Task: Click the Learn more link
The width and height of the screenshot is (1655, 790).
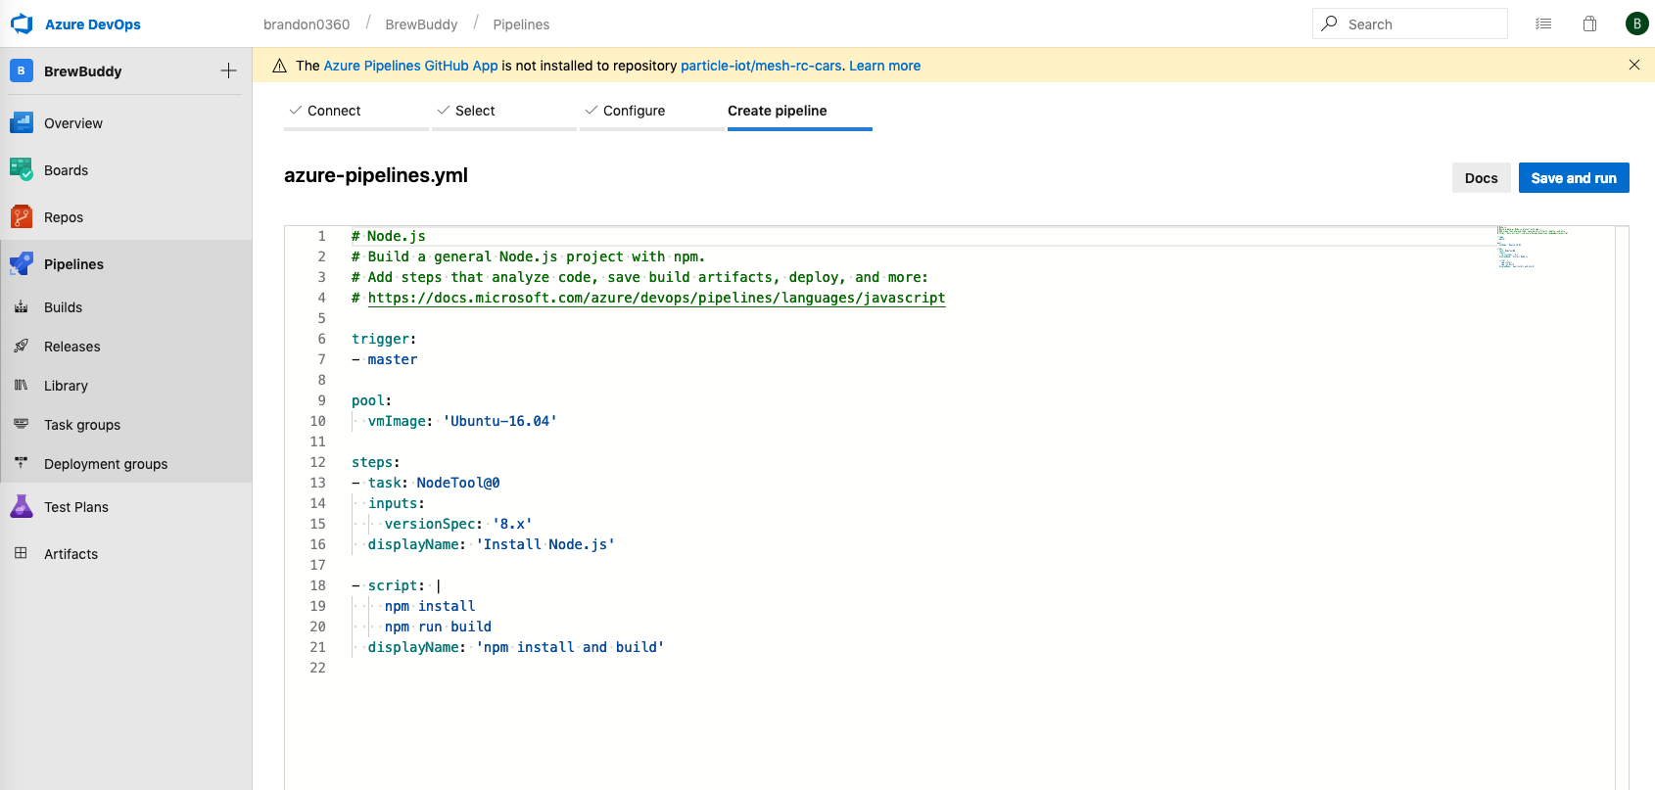Action: click(x=884, y=66)
